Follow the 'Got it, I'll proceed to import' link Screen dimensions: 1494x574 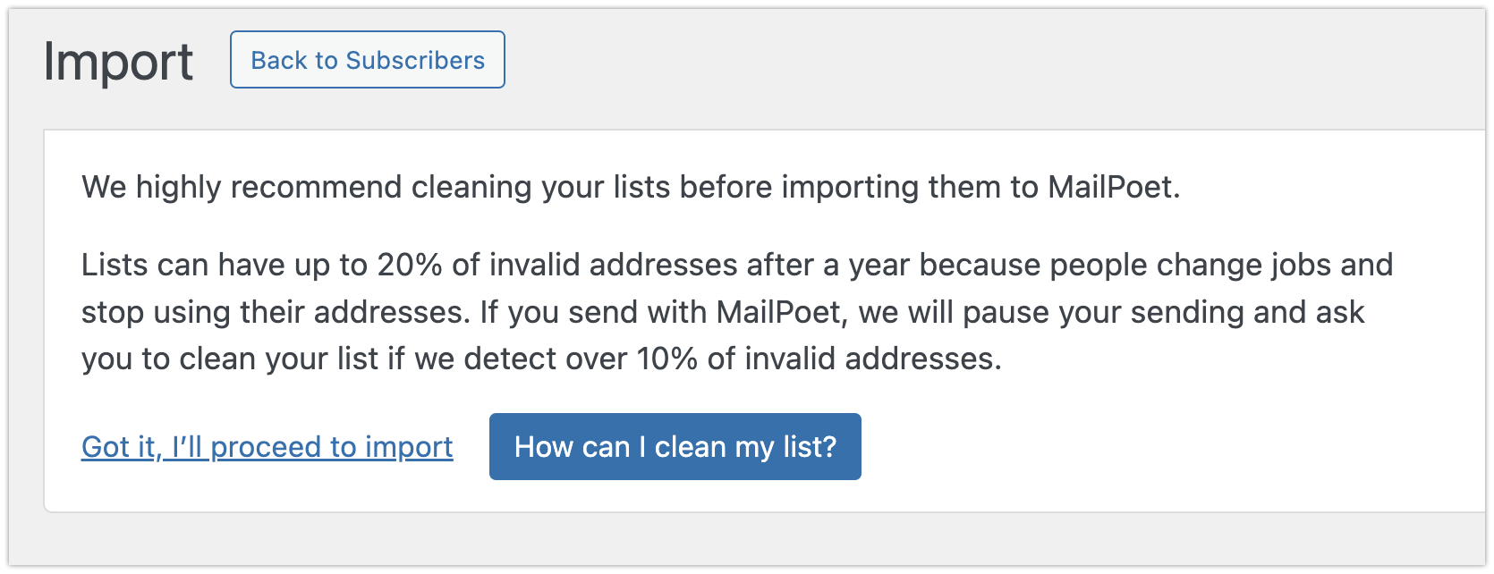267,446
